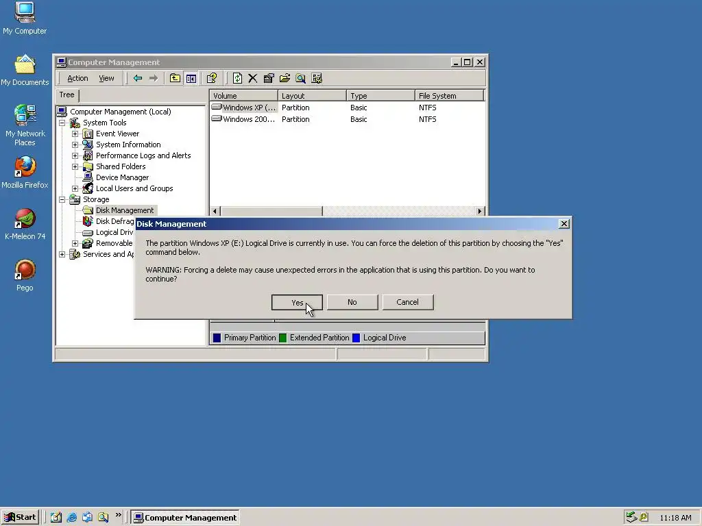The height and width of the screenshot is (526, 702).
Task: Select Event Viewer in the tree
Action: coord(117,134)
